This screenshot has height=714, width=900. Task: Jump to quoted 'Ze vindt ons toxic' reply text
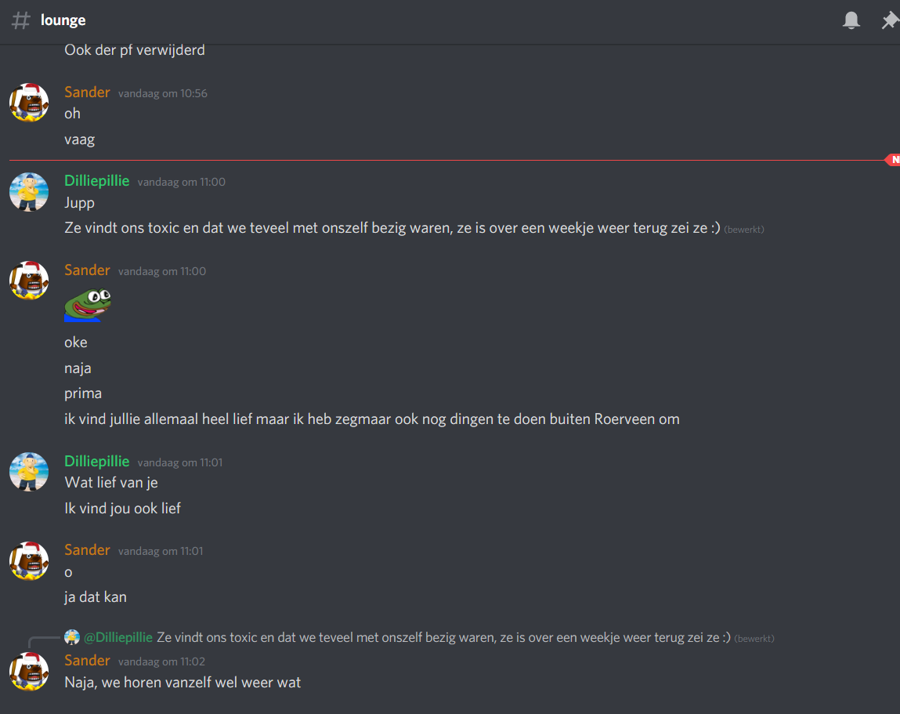443,638
